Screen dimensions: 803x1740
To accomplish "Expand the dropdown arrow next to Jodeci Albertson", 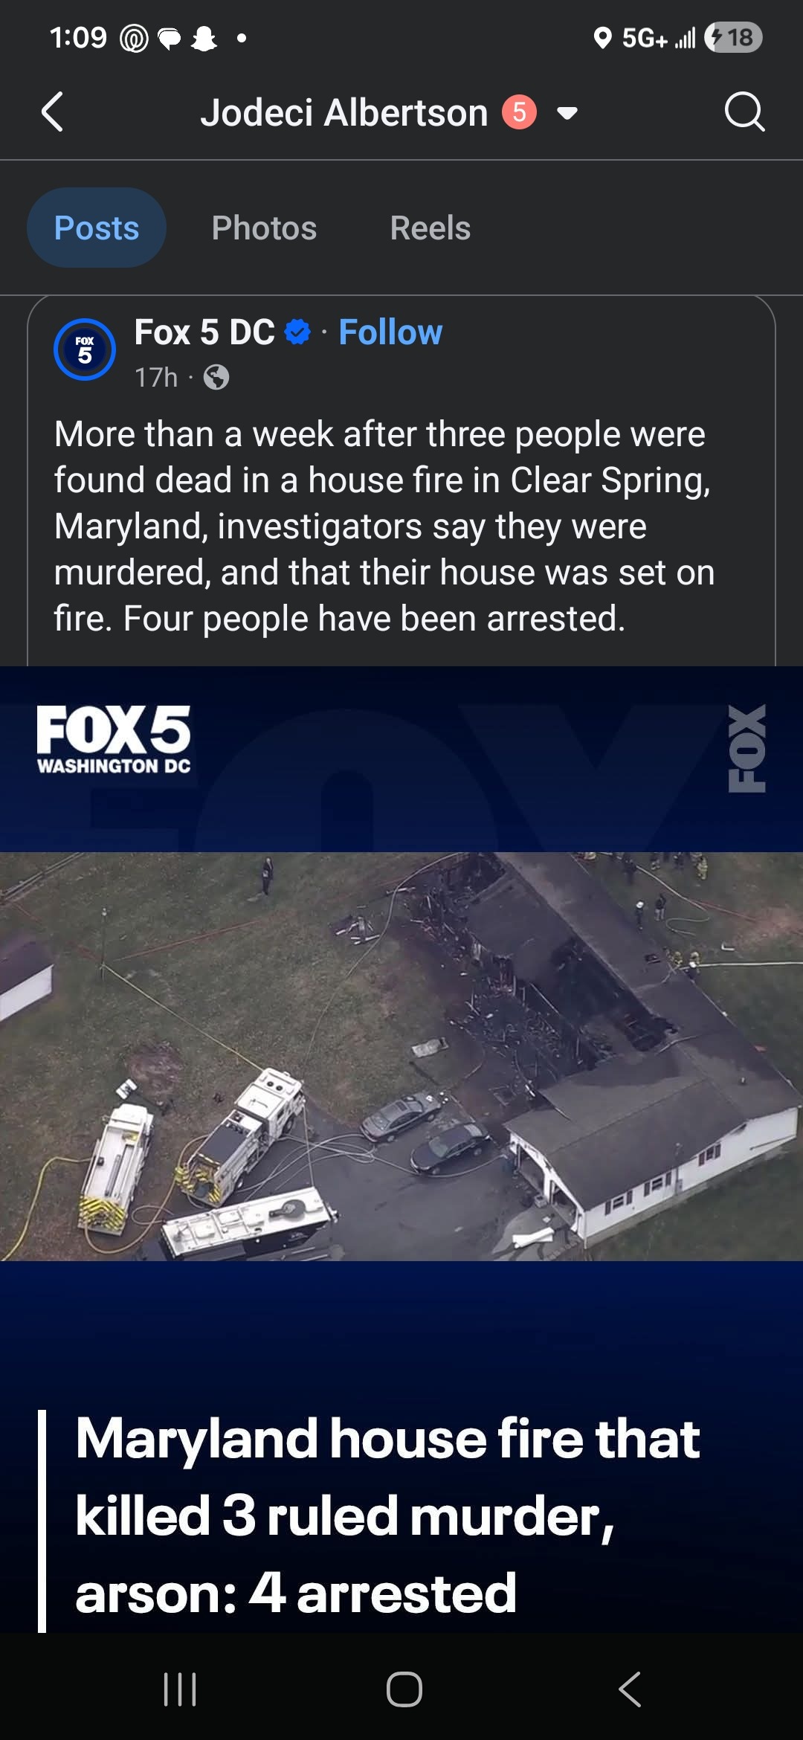I will click(567, 113).
